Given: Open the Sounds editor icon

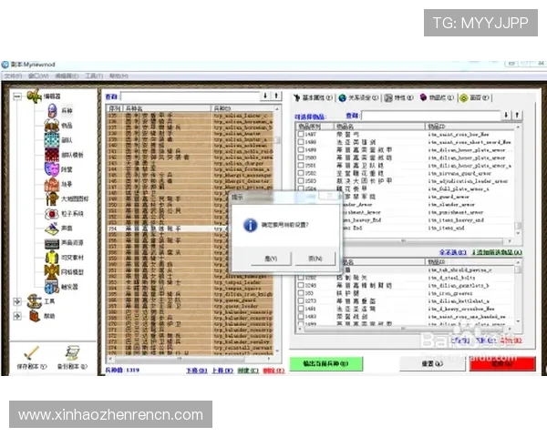Looking at the screenshot, I should click(x=52, y=228).
